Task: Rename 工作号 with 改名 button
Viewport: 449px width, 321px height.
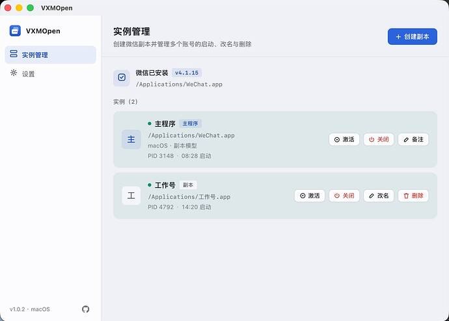Action: pos(379,196)
